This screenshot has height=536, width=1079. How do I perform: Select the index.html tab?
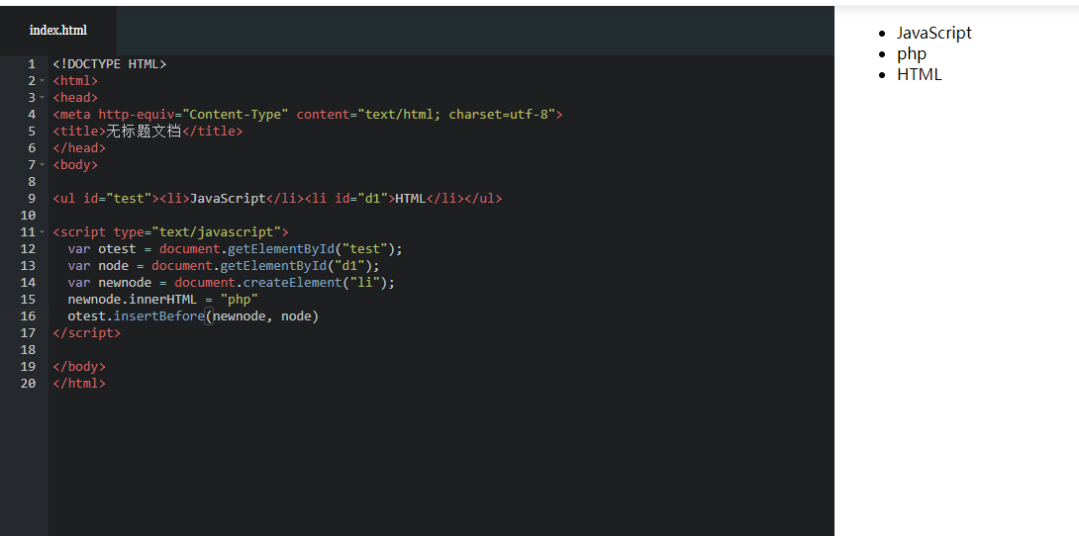(58, 31)
